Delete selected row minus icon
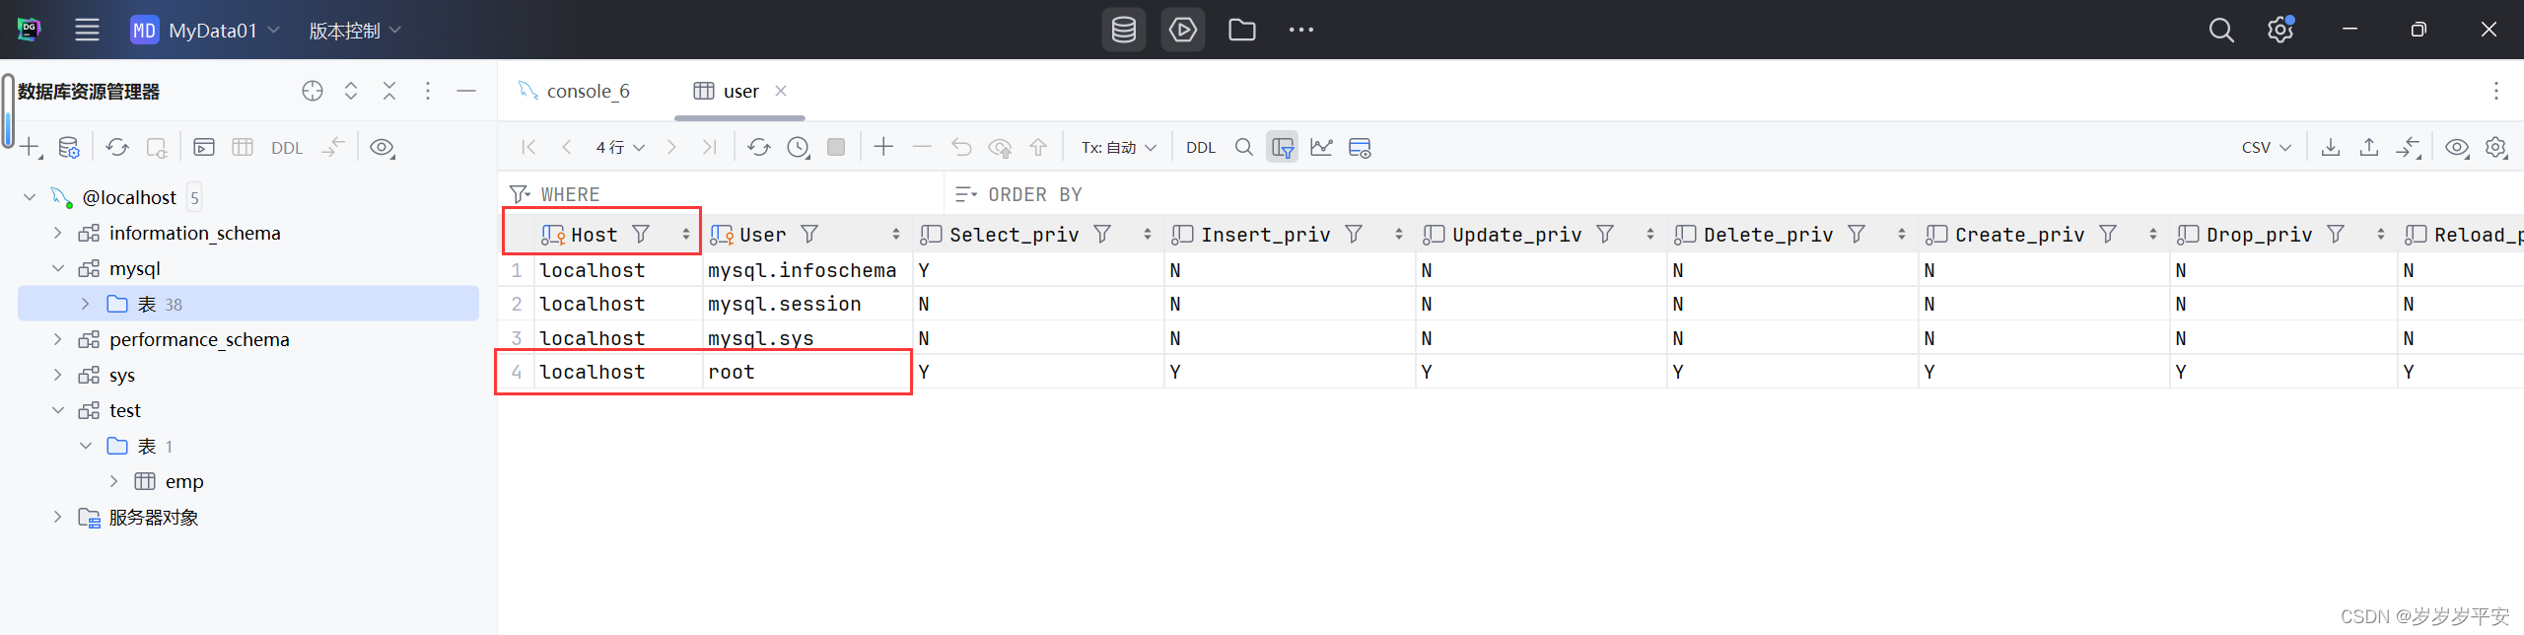Image resolution: width=2524 pixels, height=635 pixels. [922, 147]
